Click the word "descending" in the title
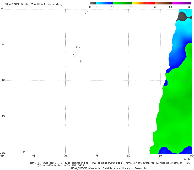 [x=55, y=4]
